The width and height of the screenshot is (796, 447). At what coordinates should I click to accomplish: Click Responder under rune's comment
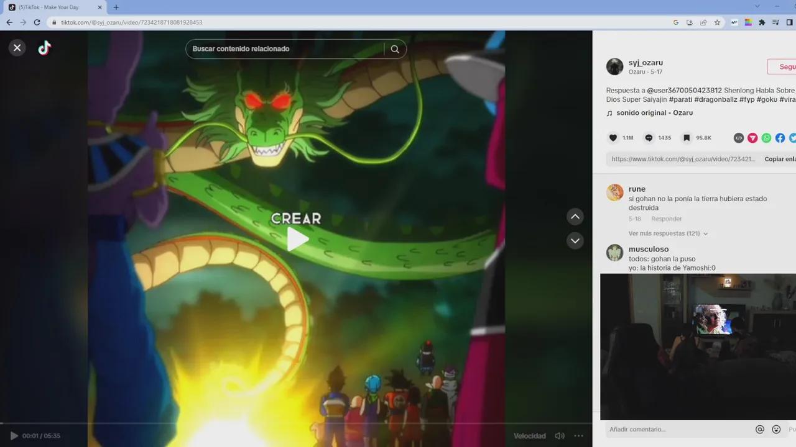point(666,219)
